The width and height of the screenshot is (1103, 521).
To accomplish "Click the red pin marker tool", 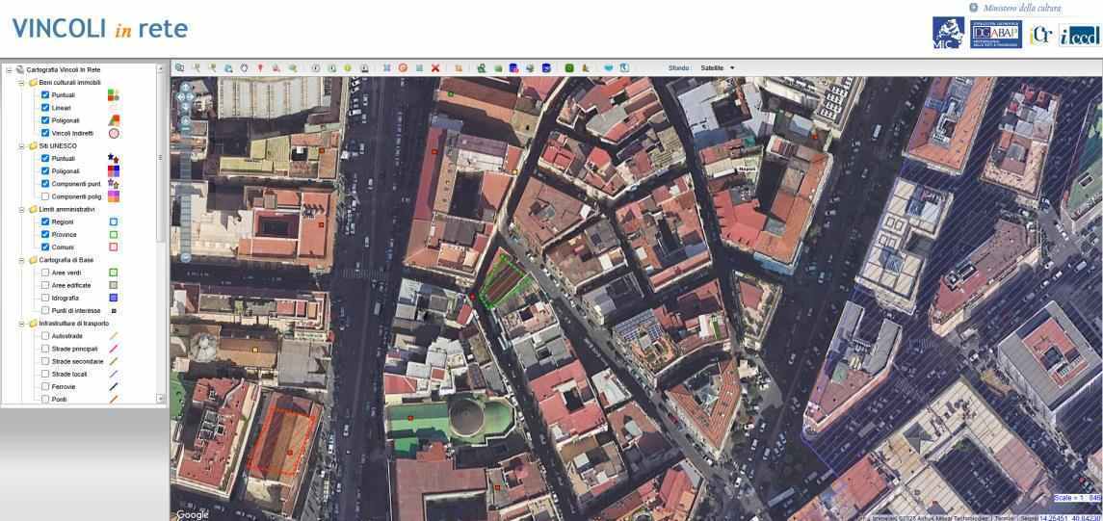I will (260, 68).
